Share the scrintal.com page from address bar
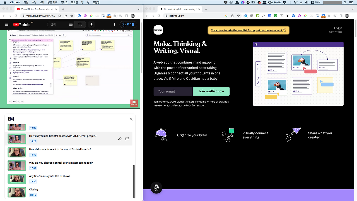Image resolution: width=357 pixels, height=201 pixels. [x=232, y=16]
